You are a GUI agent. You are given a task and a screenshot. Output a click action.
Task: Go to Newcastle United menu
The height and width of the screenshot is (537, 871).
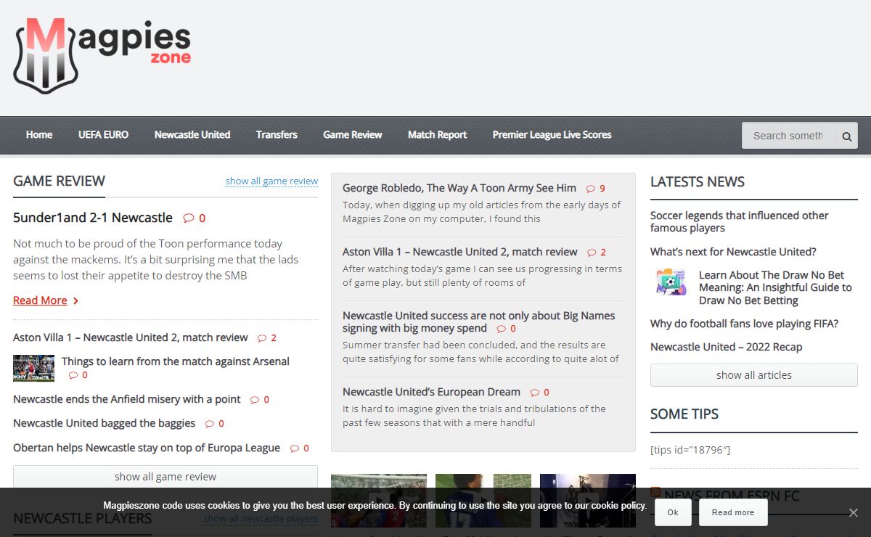192,135
